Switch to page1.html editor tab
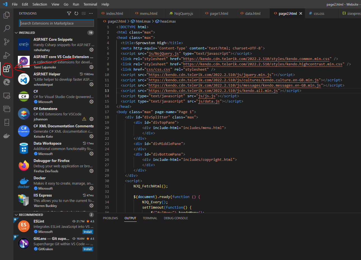Screen dimensions: 361x260 point(219,13)
